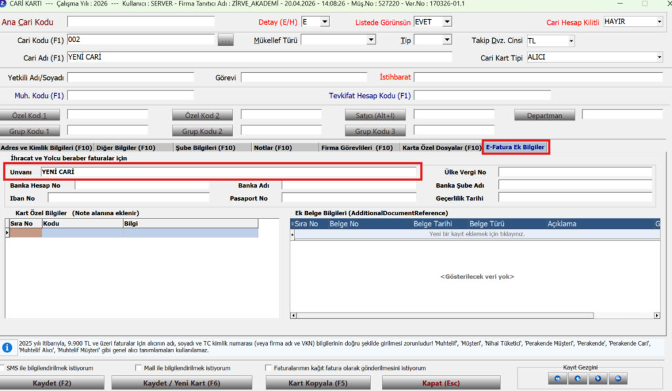Click the Grup Kodu 1 button
Image resolution: width=672 pixels, height=391 pixels.
coord(30,131)
